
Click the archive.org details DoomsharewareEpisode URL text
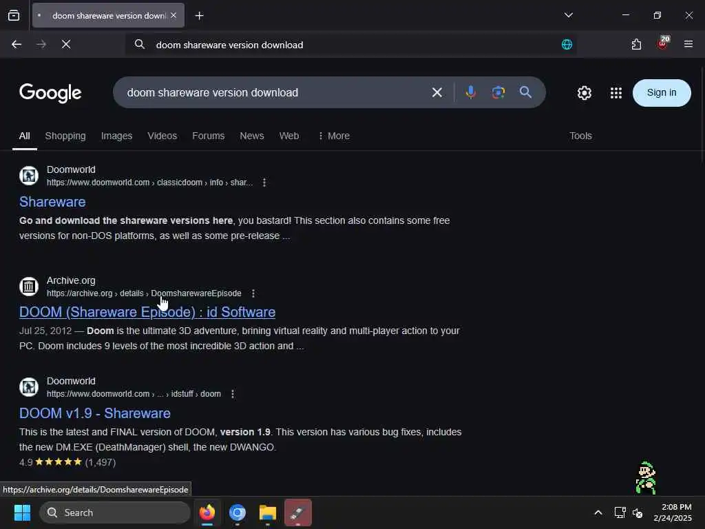point(144,293)
